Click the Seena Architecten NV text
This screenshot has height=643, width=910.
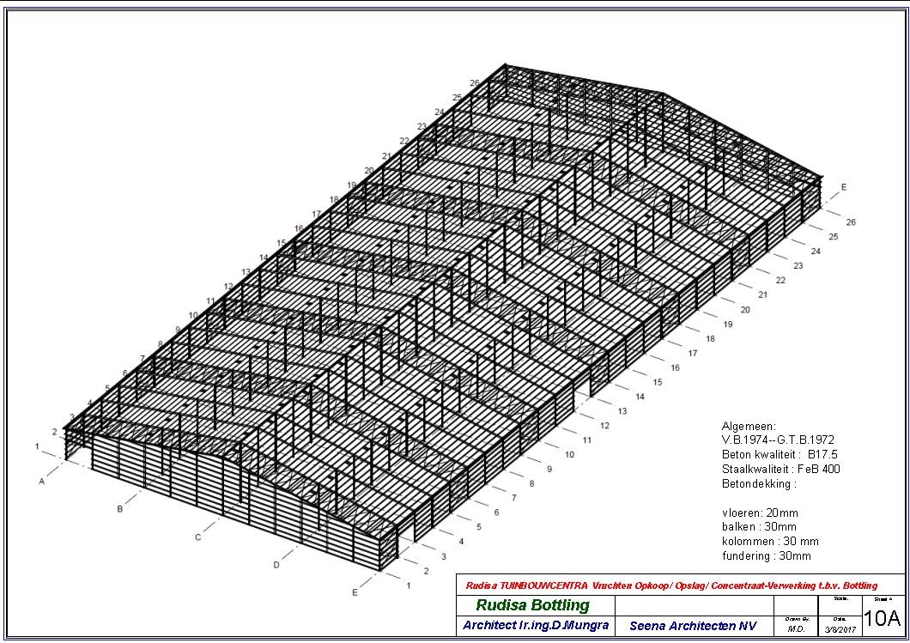(693, 626)
